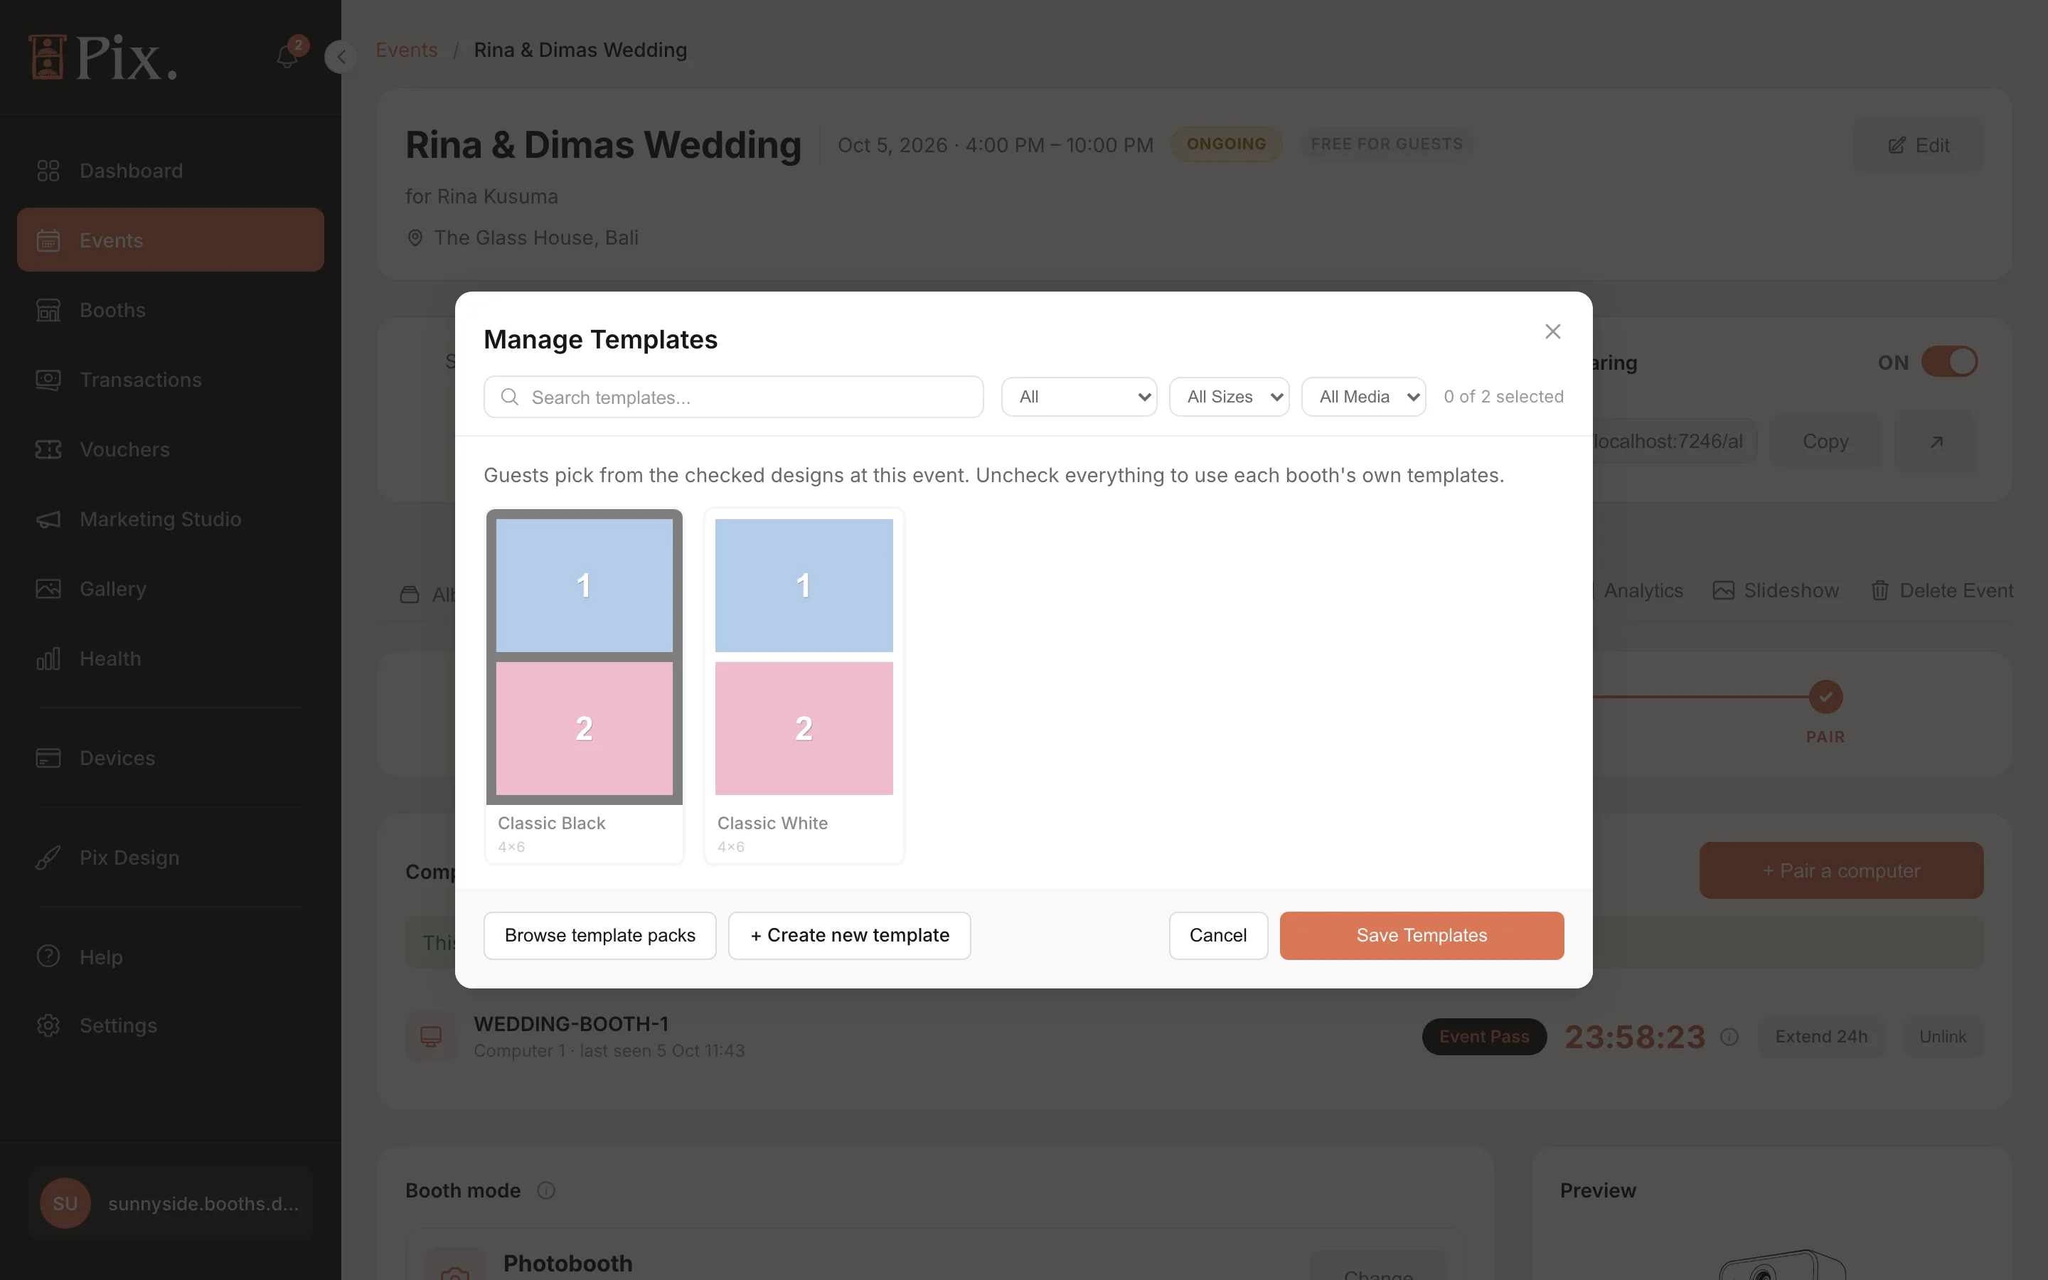The image size is (2048, 1280).
Task: Open the All Sizes dropdown
Action: [1229, 396]
